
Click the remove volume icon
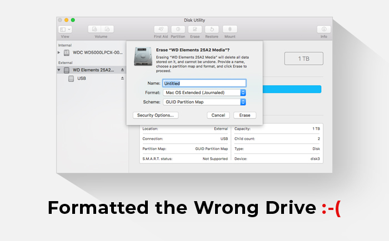107,29
